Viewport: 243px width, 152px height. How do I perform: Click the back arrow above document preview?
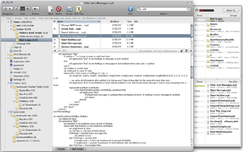point(55,51)
